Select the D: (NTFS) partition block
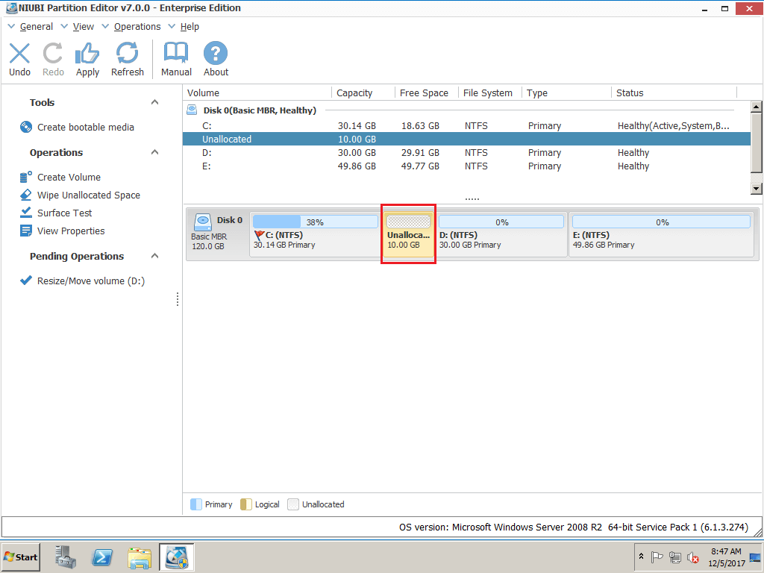The width and height of the screenshot is (764, 573). (x=501, y=234)
